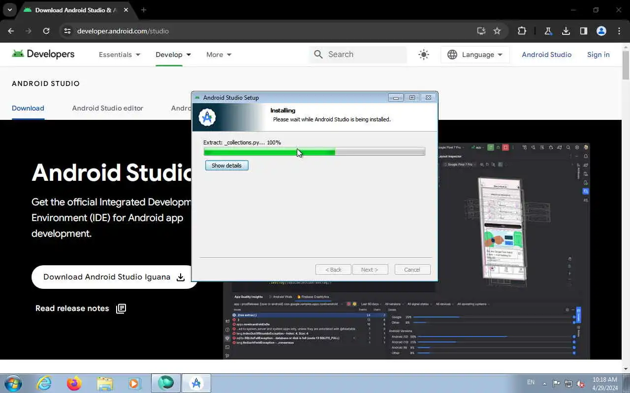Expand the Essentials dropdown menu
The width and height of the screenshot is (630, 393).
[x=120, y=55]
